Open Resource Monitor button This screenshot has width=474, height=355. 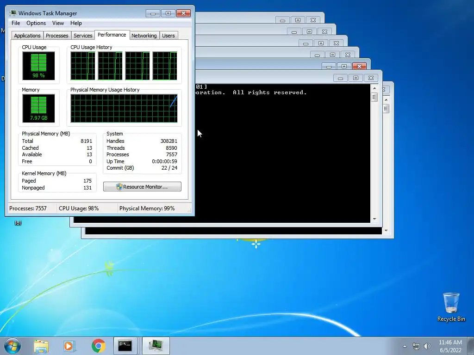point(142,187)
